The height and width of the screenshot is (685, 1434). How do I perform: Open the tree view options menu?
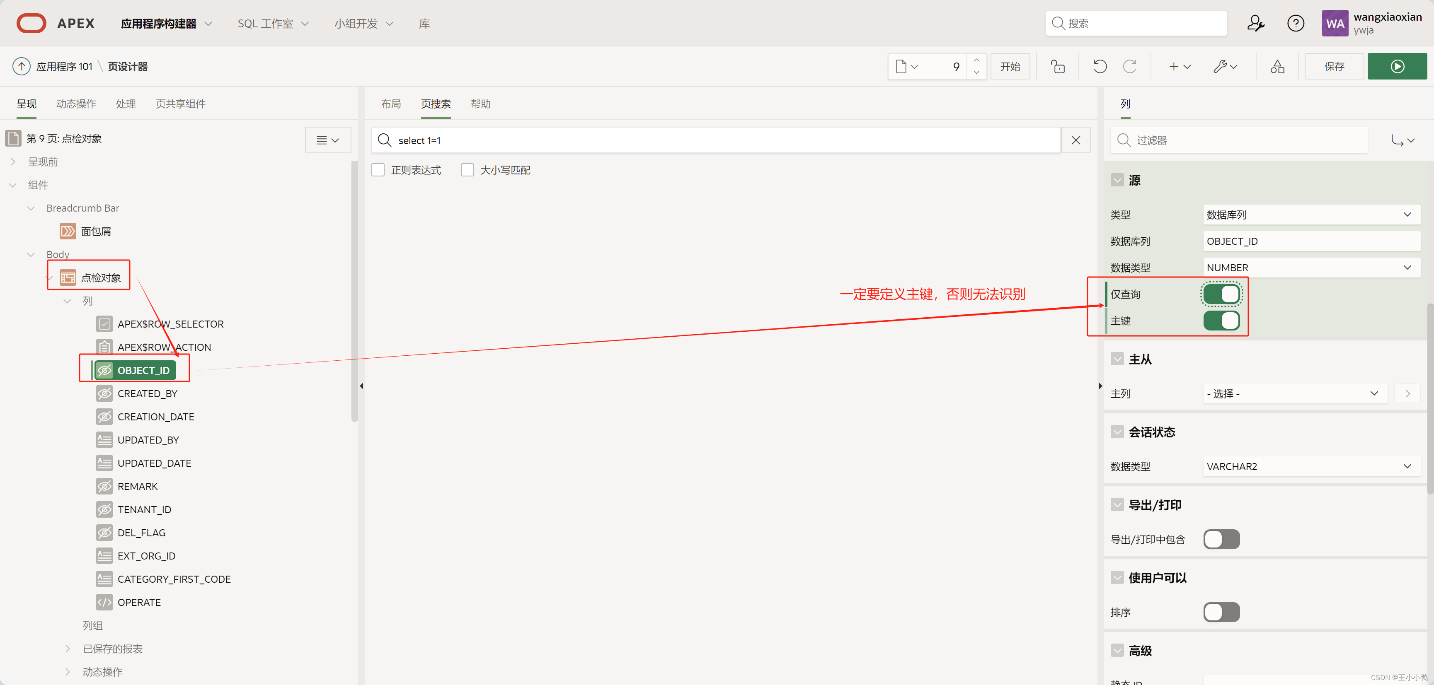(328, 140)
